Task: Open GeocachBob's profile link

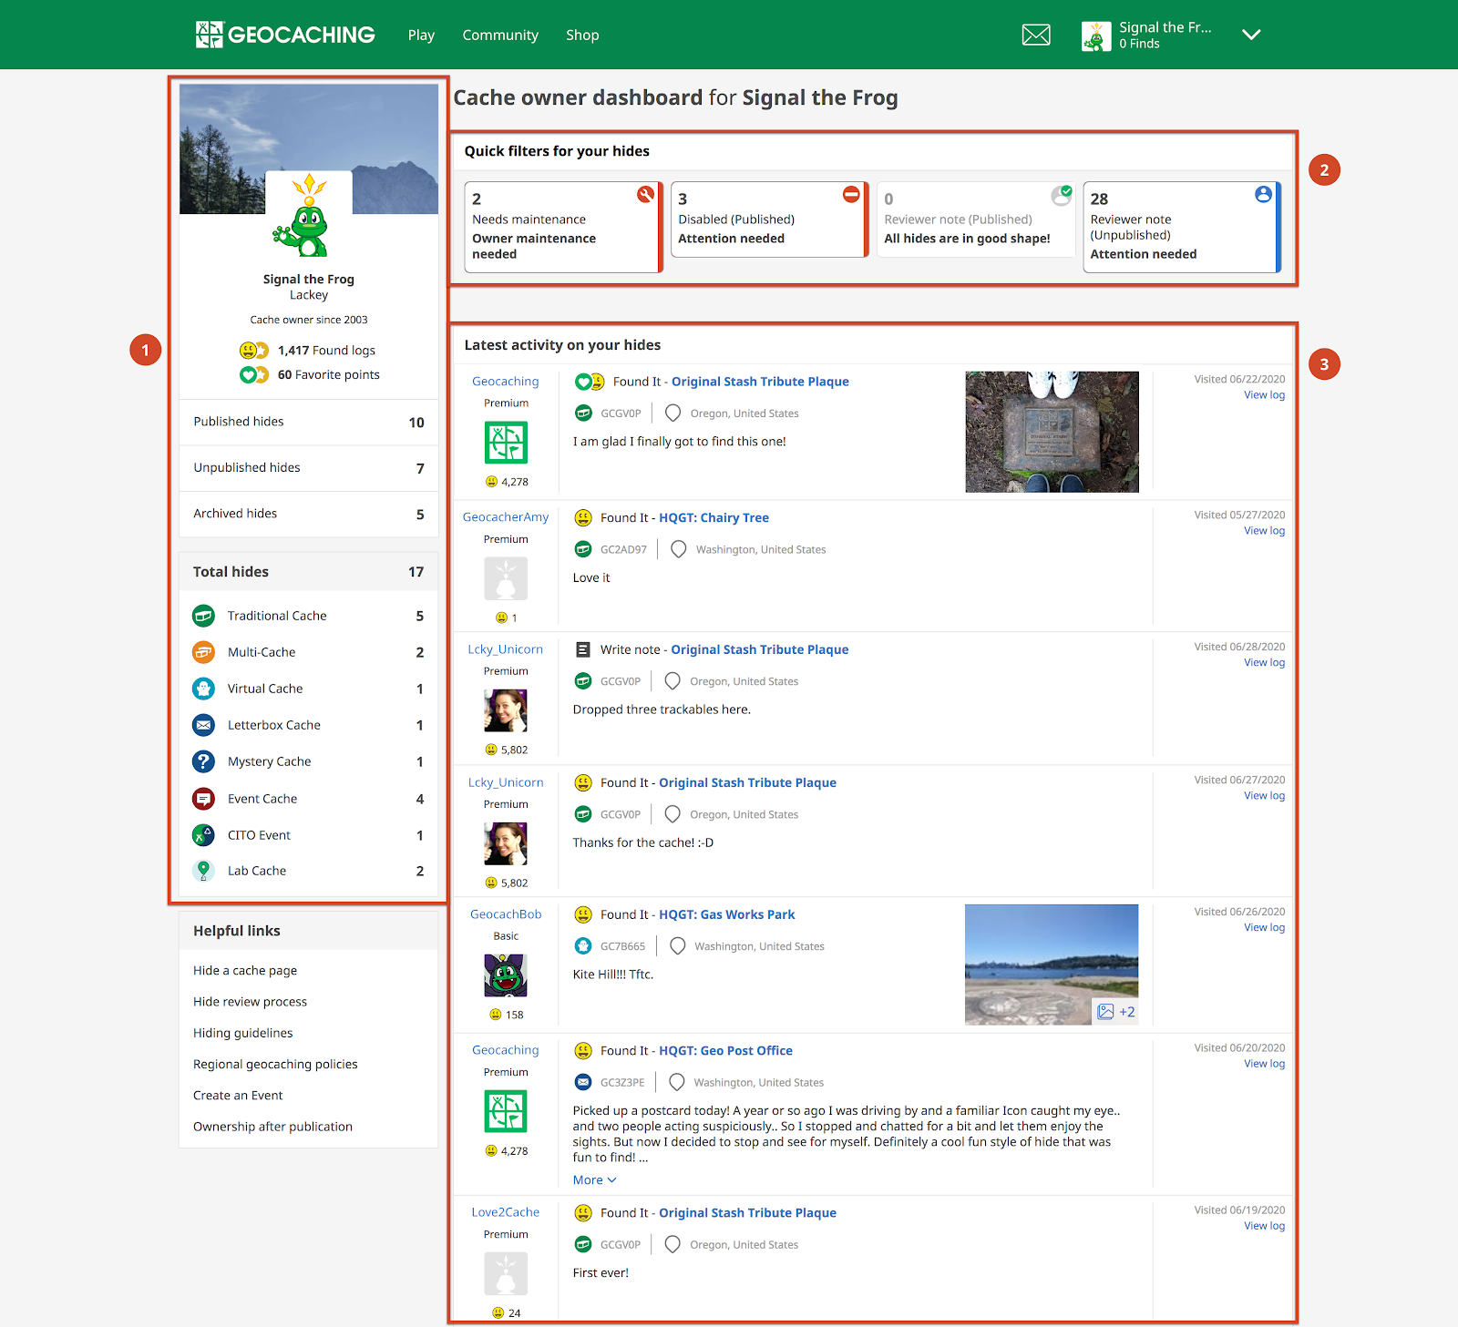Action: (x=506, y=914)
